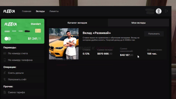This screenshot has height=99, width=176.
Task: Switch to Мои вклады tab
Action: 138,23
